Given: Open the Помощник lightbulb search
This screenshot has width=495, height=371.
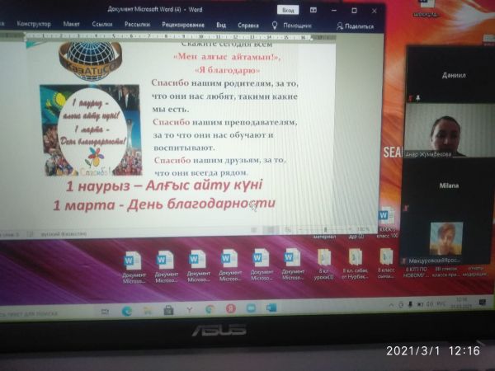Looking at the screenshot, I should (x=292, y=26).
